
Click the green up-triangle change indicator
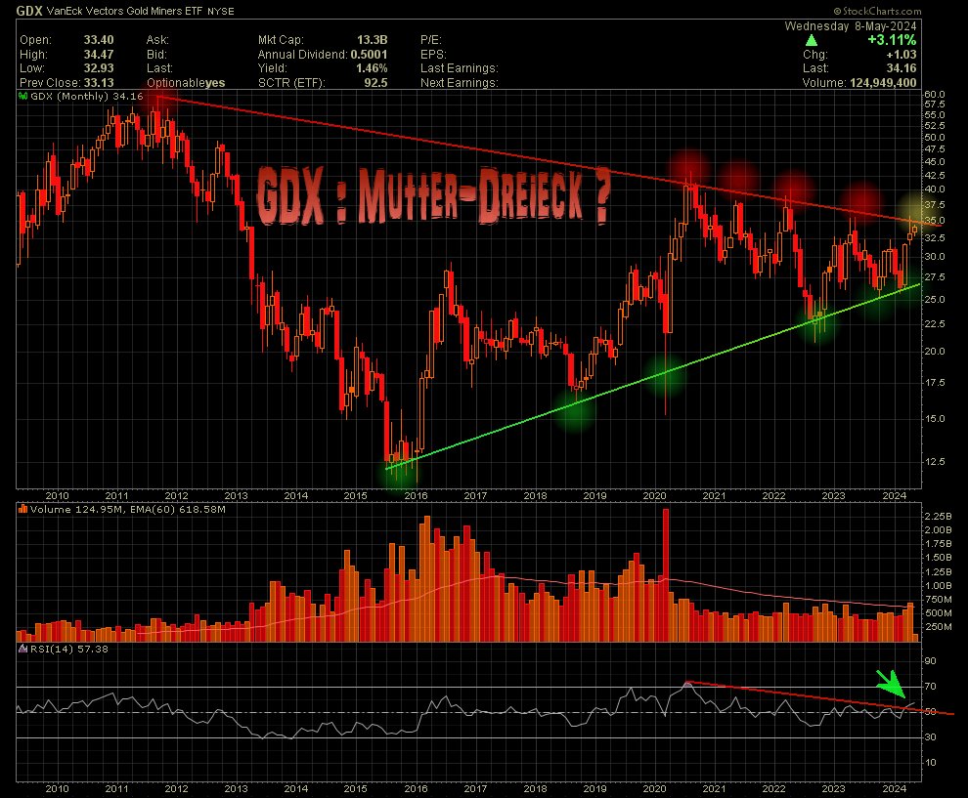[812, 41]
